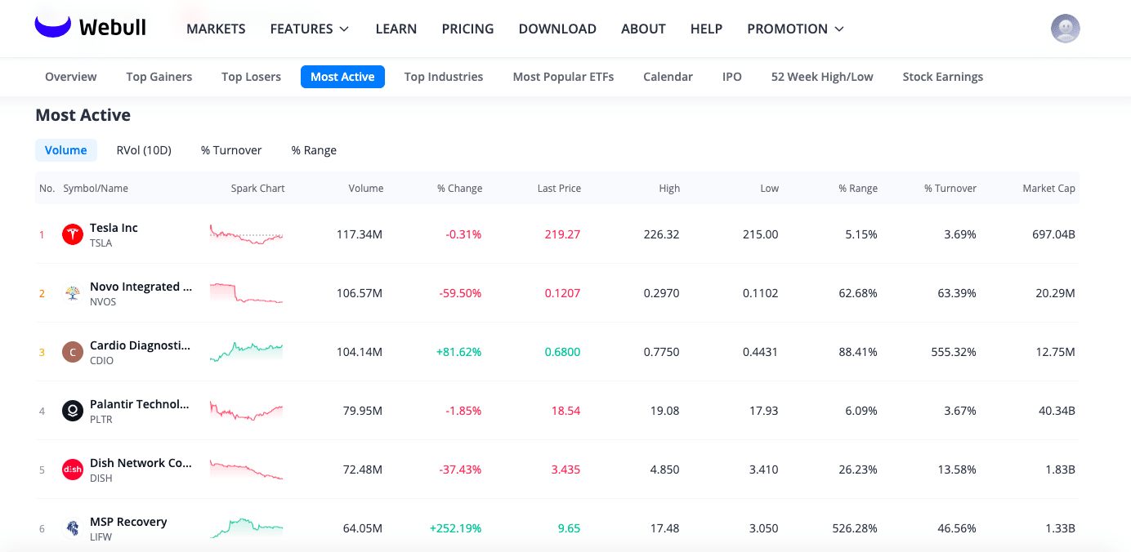Open the Dish Network stock name

click(x=141, y=463)
